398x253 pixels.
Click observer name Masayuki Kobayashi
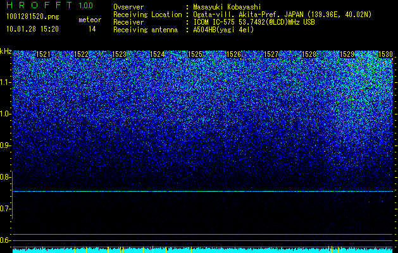227,7
